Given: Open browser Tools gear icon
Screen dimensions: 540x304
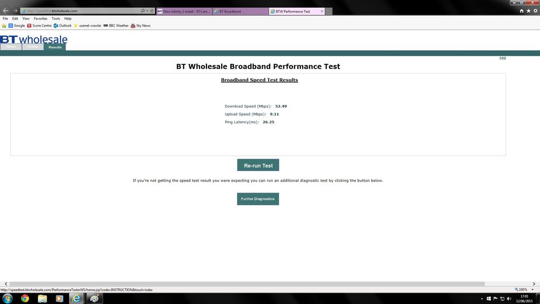Looking at the screenshot, I should point(535,11).
